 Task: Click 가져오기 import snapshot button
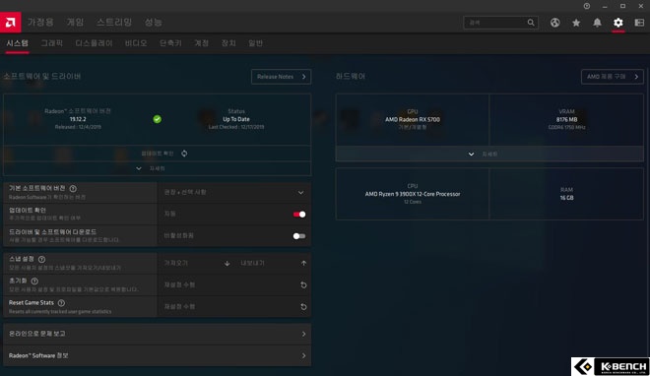176,263
